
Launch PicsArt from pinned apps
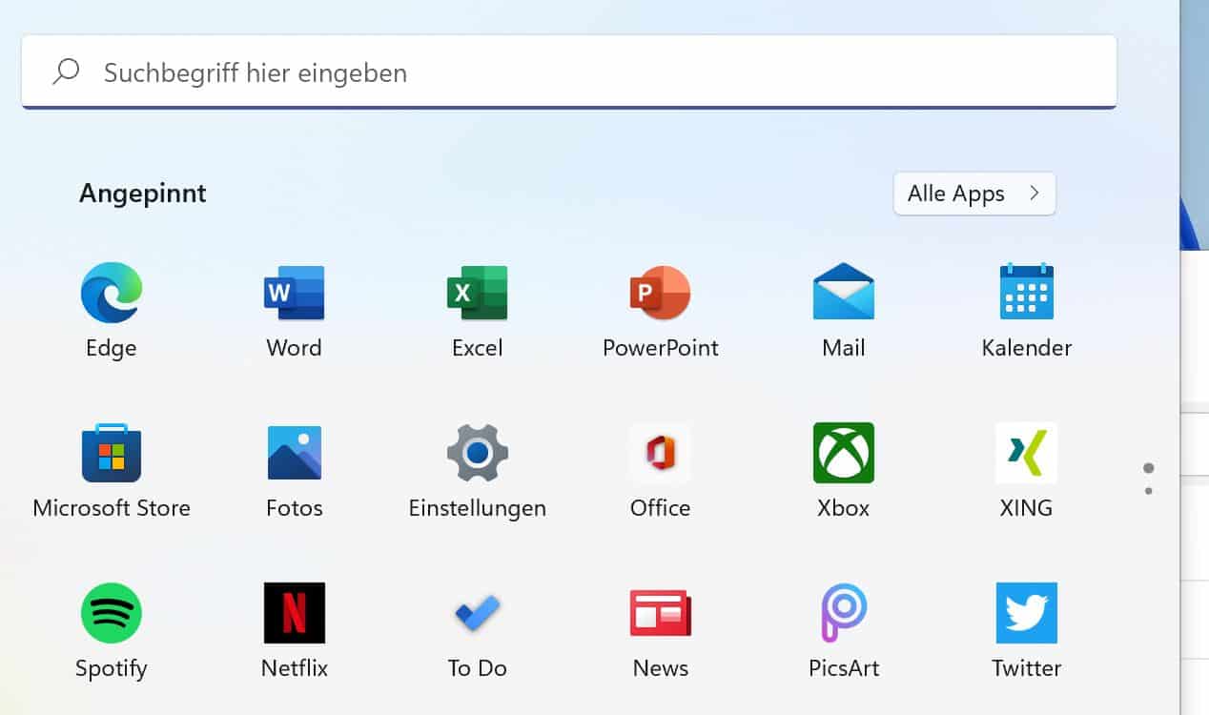(843, 614)
